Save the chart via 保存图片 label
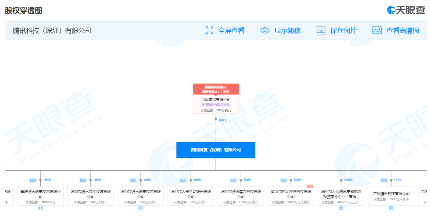The image size is (430, 223). pos(343,31)
